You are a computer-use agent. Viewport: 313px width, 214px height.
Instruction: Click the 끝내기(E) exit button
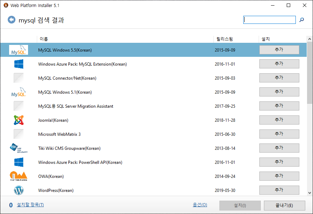point(285,206)
